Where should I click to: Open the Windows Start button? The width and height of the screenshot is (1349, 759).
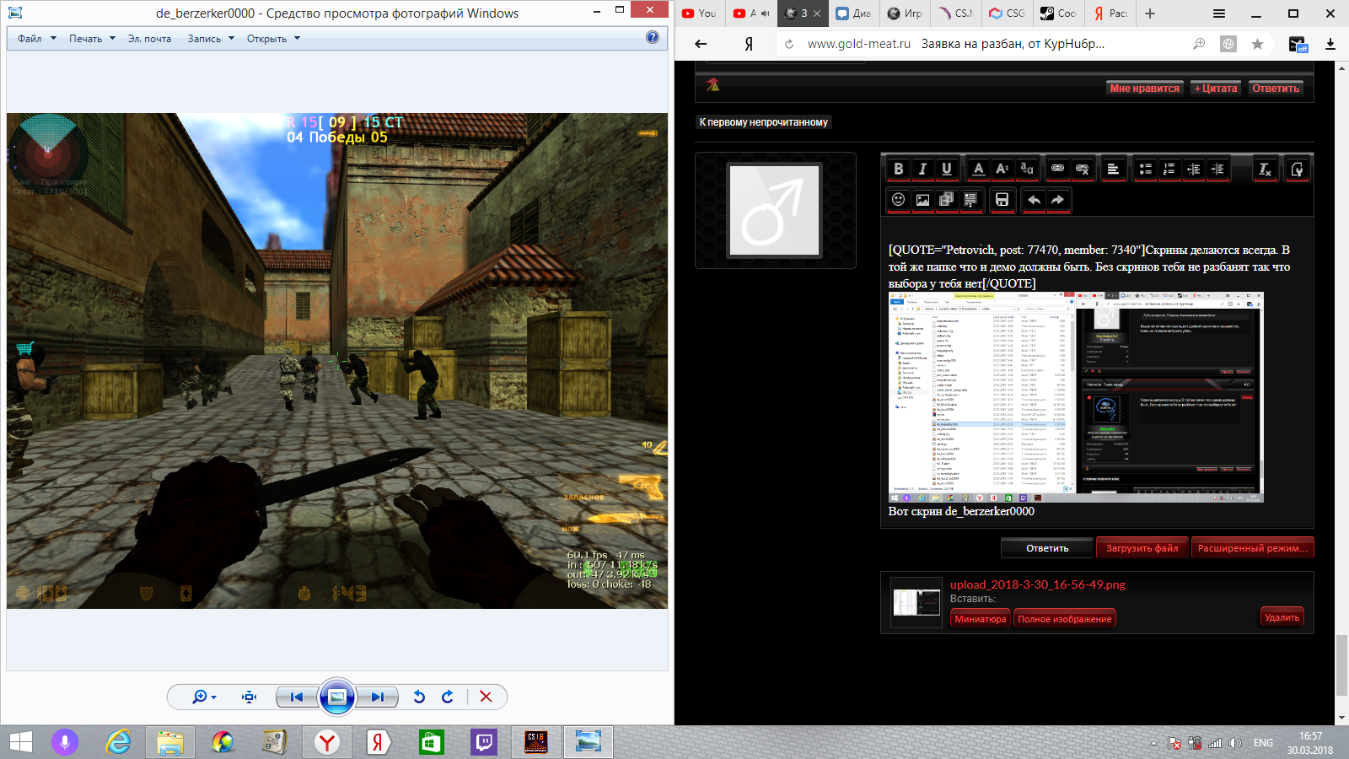(x=21, y=742)
